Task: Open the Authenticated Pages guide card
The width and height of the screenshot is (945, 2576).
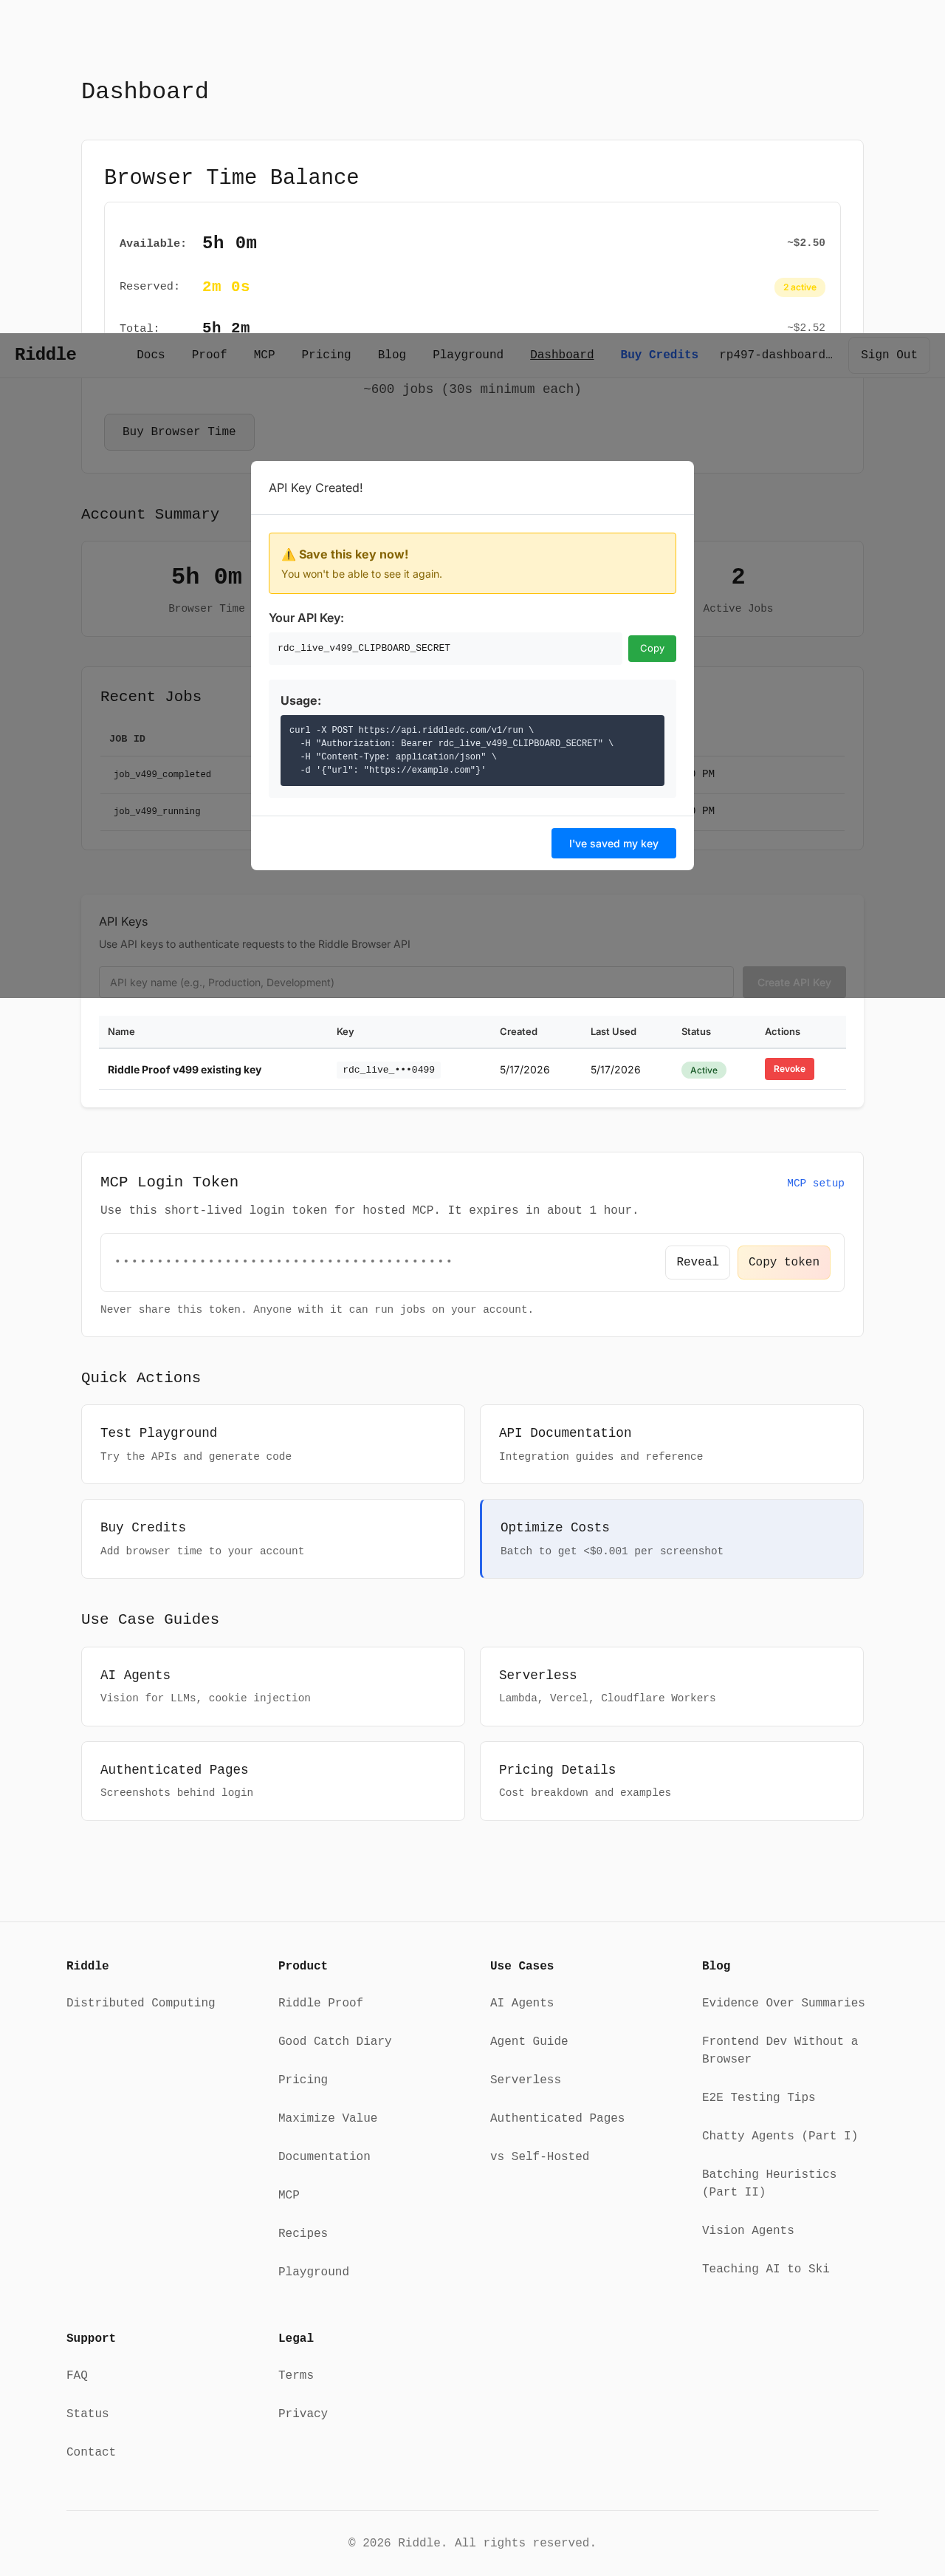Action: click(272, 1780)
